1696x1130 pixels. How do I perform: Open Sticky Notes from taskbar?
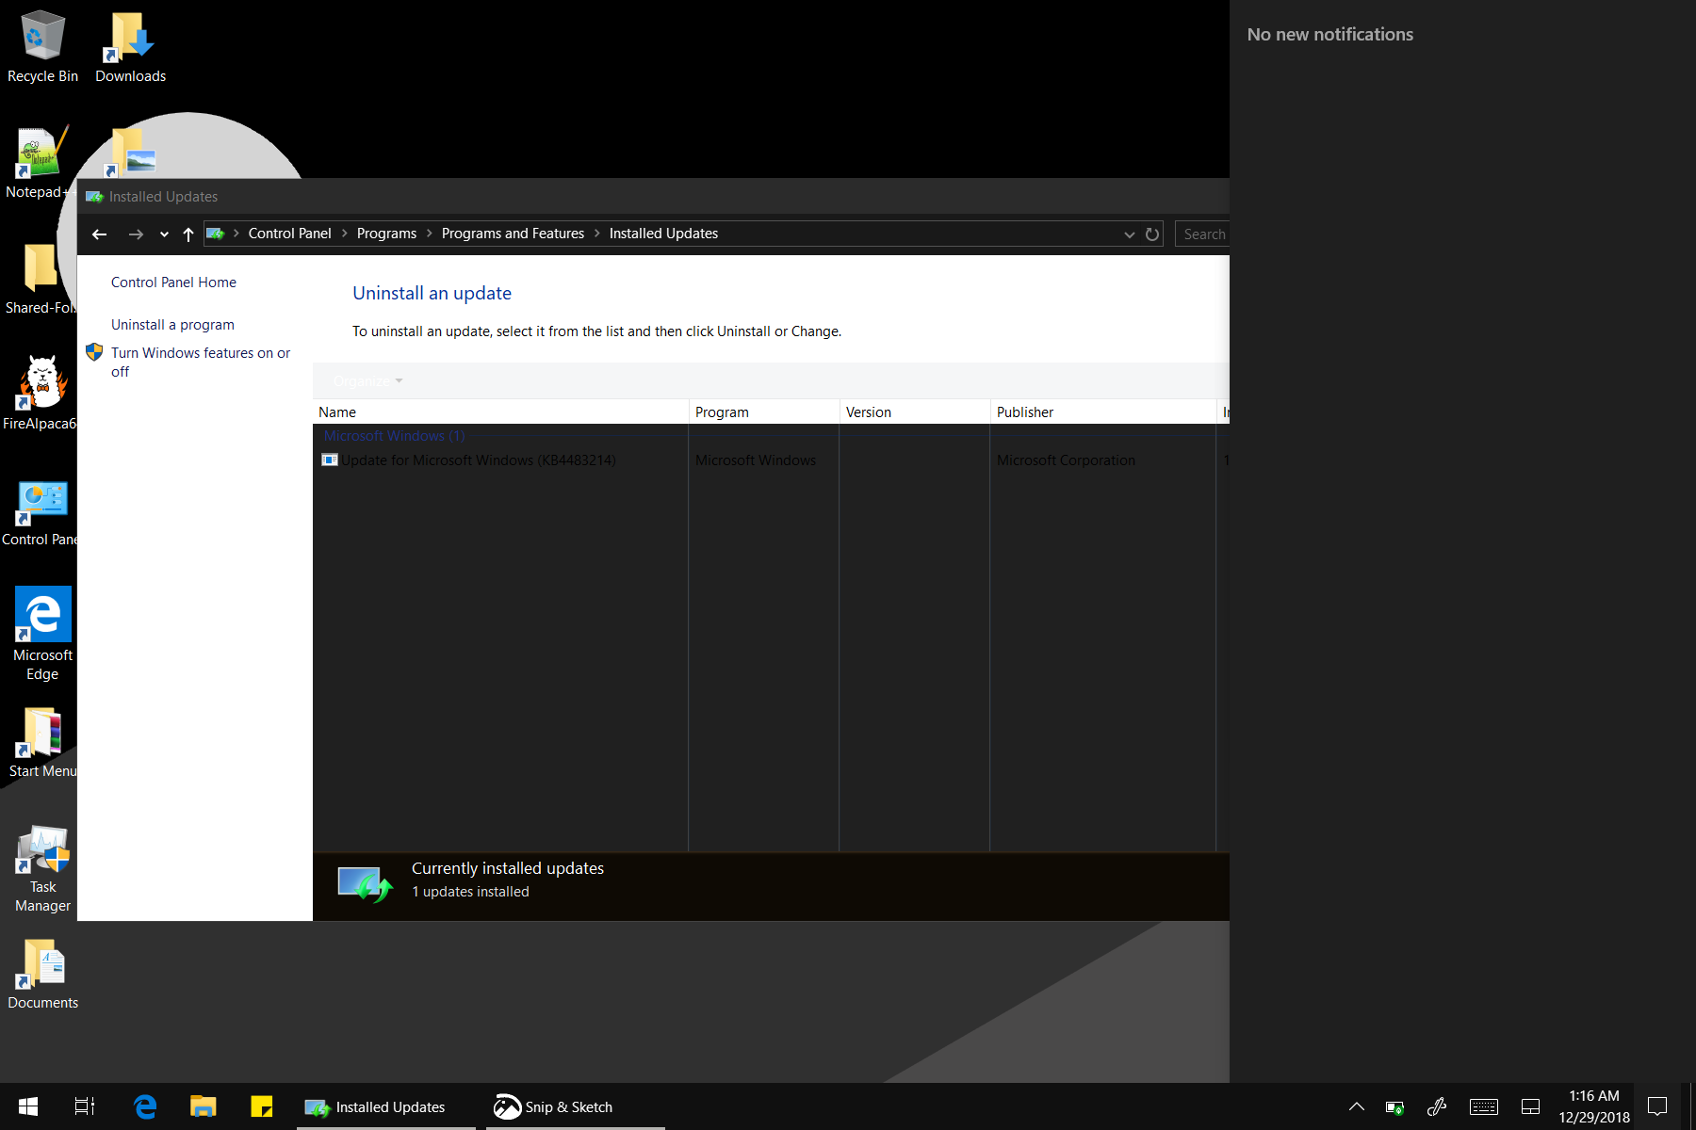262,1106
